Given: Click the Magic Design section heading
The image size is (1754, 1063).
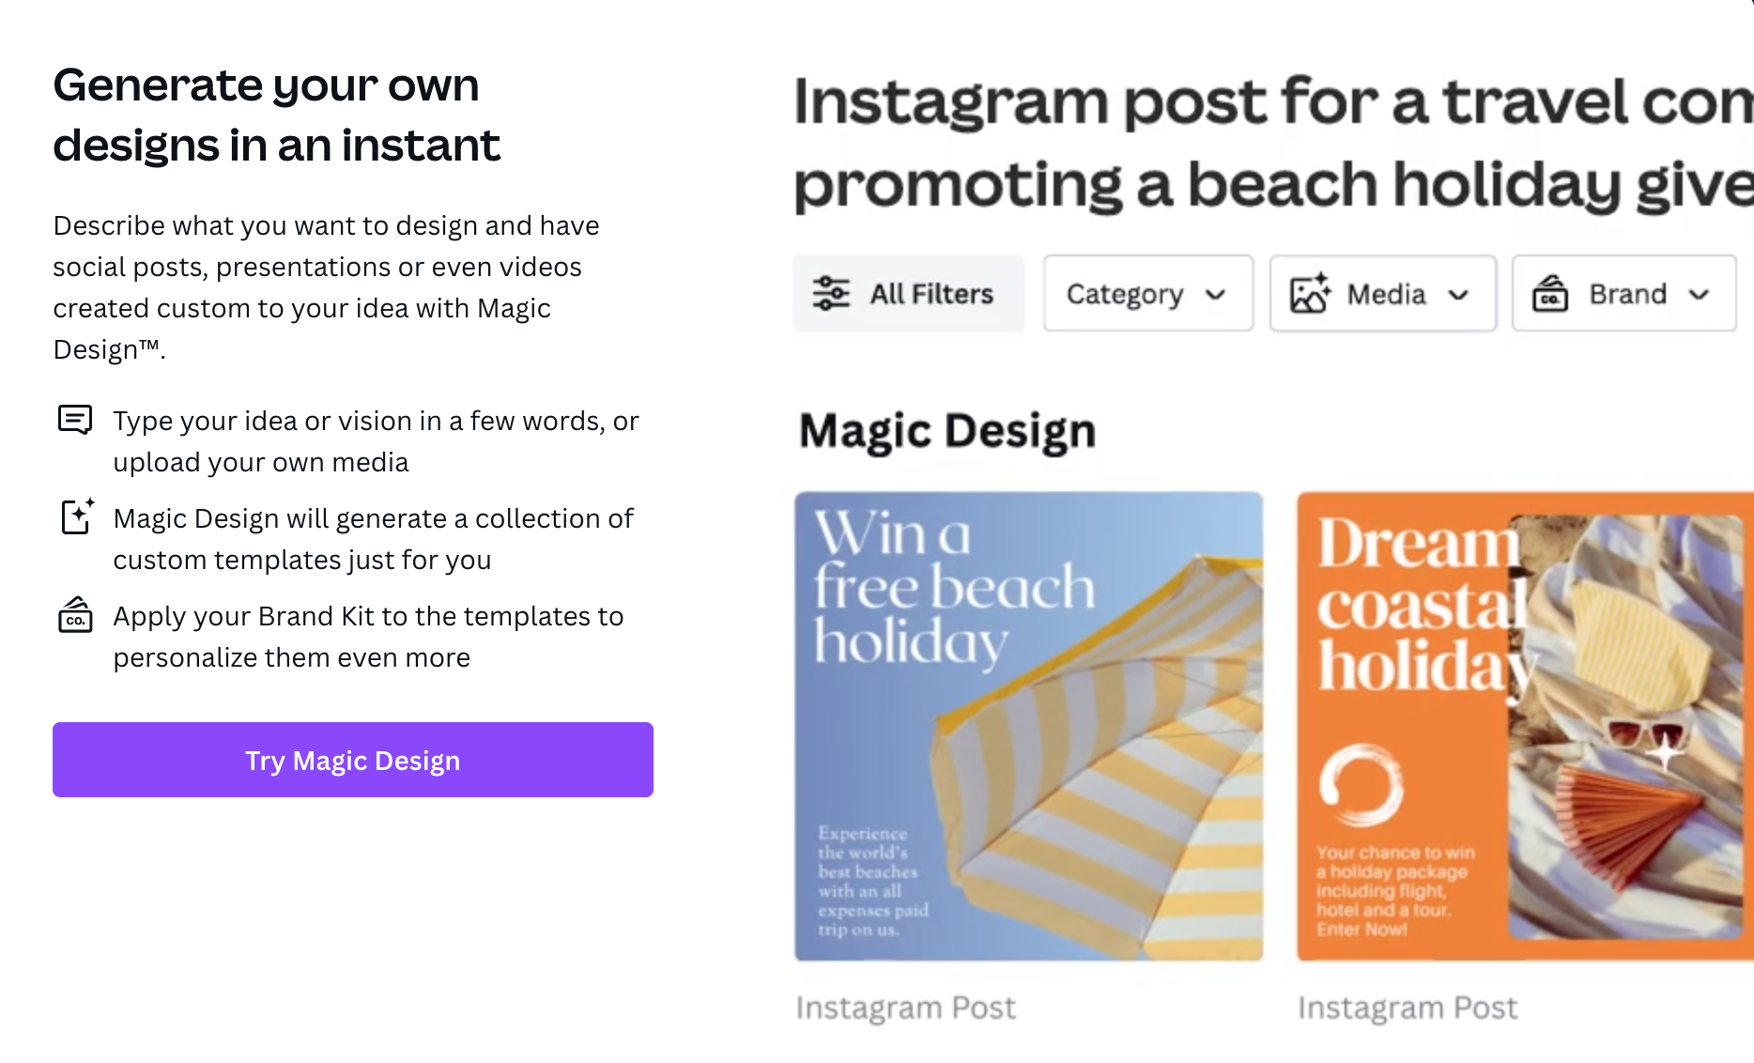Looking at the screenshot, I should point(948,430).
